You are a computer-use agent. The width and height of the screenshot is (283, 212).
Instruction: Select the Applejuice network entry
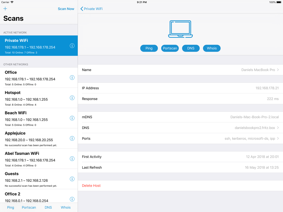point(39,139)
